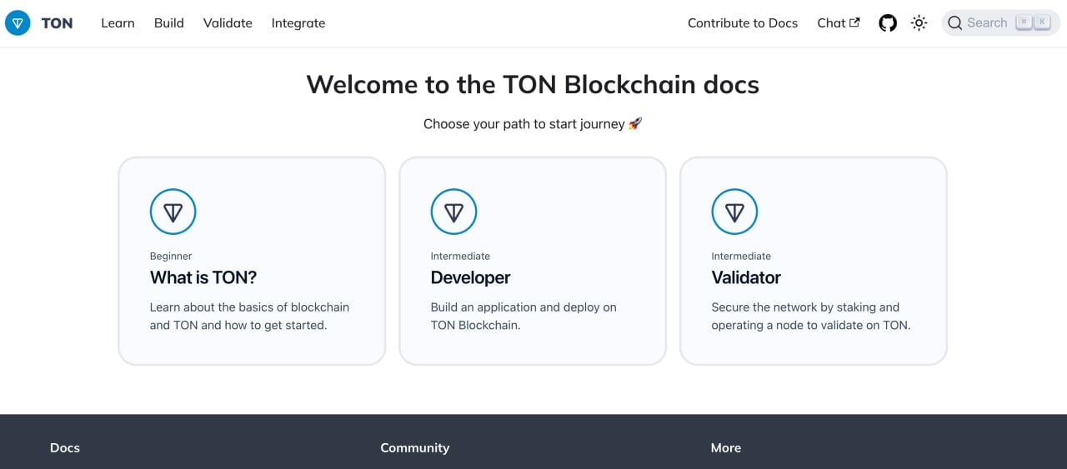
Task: Open the Validate menu
Action: click(228, 23)
